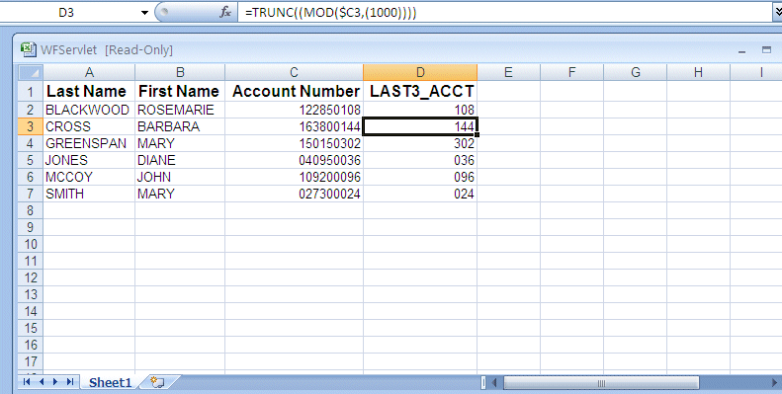Expand the formula bar chevron

[777, 12]
